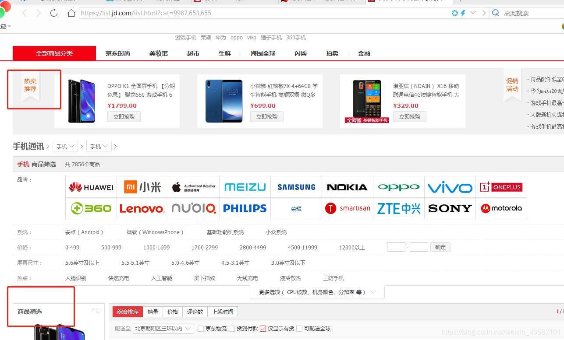Click the magnifier icon in the search box
The image size is (564, 340).
coord(496,13)
